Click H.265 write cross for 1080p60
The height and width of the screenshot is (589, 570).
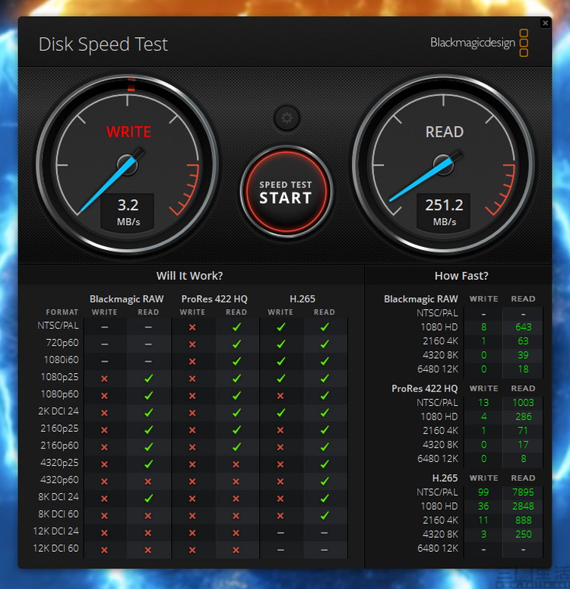280,395
